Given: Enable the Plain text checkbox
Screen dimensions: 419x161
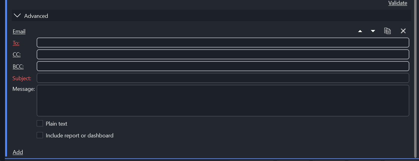Looking at the screenshot, I should click(x=40, y=123).
